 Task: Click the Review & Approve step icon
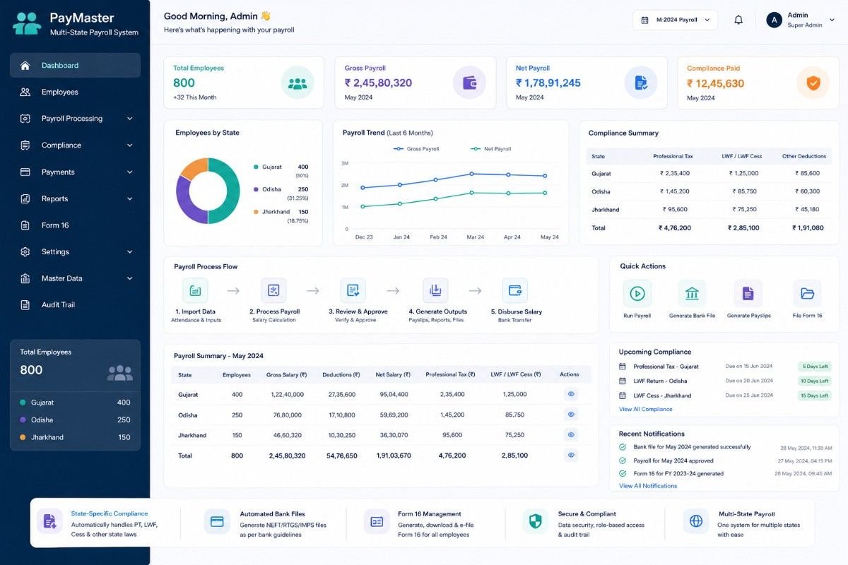tap(353, 290)
